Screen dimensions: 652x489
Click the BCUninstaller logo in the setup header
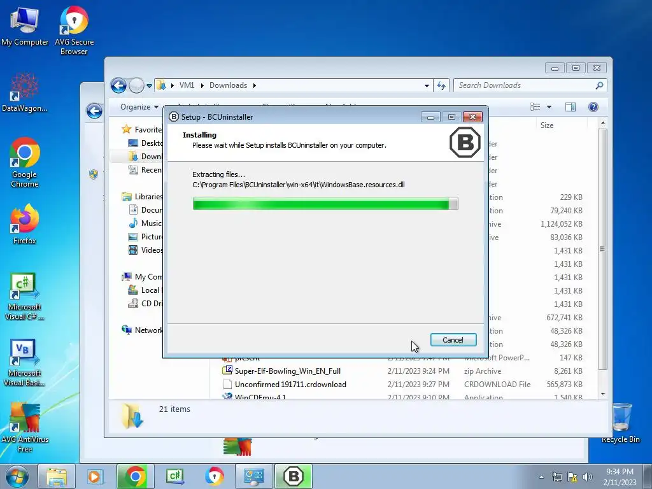[x=465, y=143]
